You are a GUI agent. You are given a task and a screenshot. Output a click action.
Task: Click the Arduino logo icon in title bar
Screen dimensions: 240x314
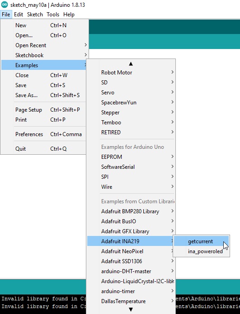(x=5, y=5)
